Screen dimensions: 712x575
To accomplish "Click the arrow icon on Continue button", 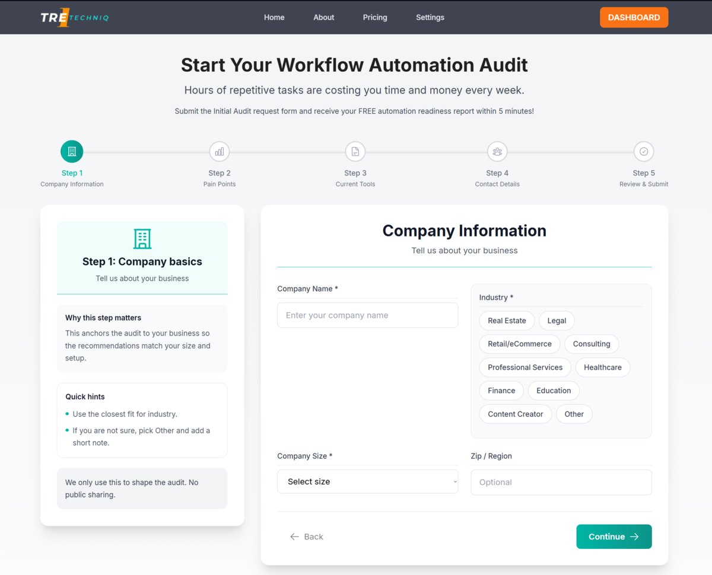I will [x=634, y=536].
